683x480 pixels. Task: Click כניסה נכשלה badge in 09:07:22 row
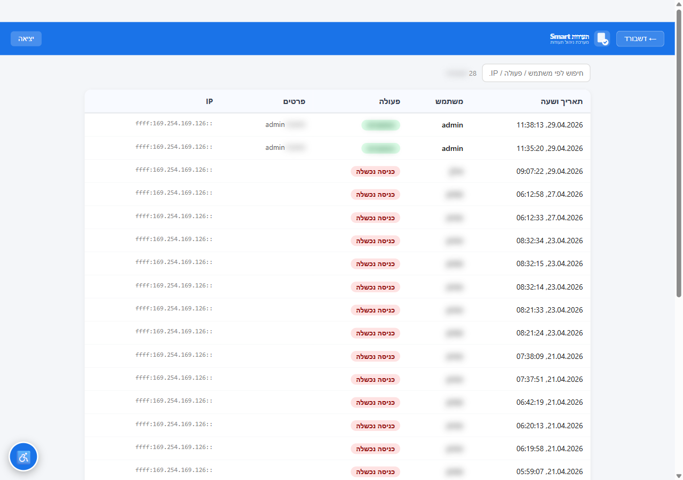(375, 171)
